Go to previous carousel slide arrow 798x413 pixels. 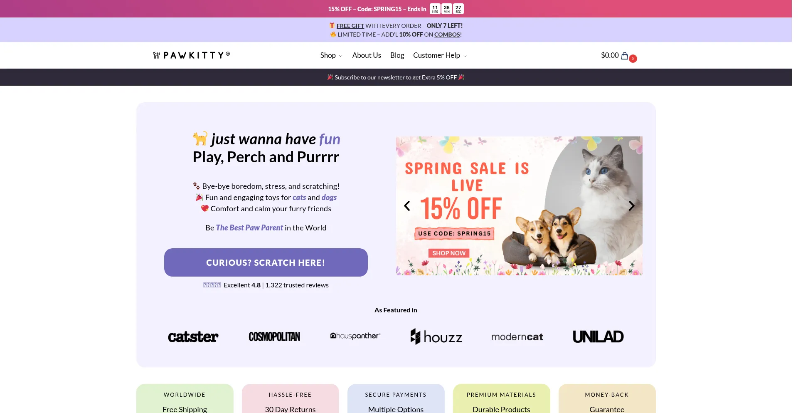pyautogui.click(x=407, y=206)
